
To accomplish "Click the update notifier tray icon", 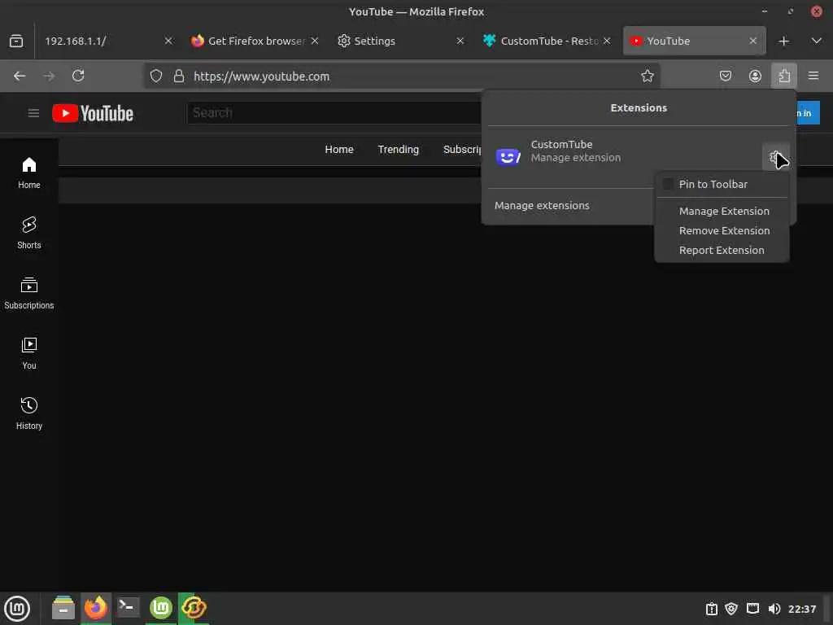I will (x=711, y=609).
